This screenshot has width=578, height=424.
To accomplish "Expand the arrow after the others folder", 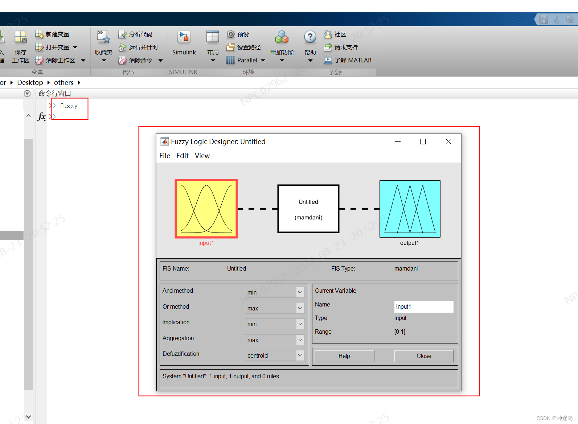I will click(79, 83).
